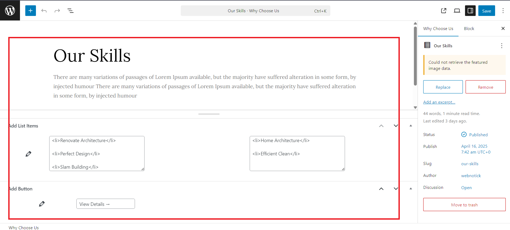Image resolution: width=510 pixels, height=230 pixels.
Task: Open the editor options three-dot menu
Action: [503, 11]
